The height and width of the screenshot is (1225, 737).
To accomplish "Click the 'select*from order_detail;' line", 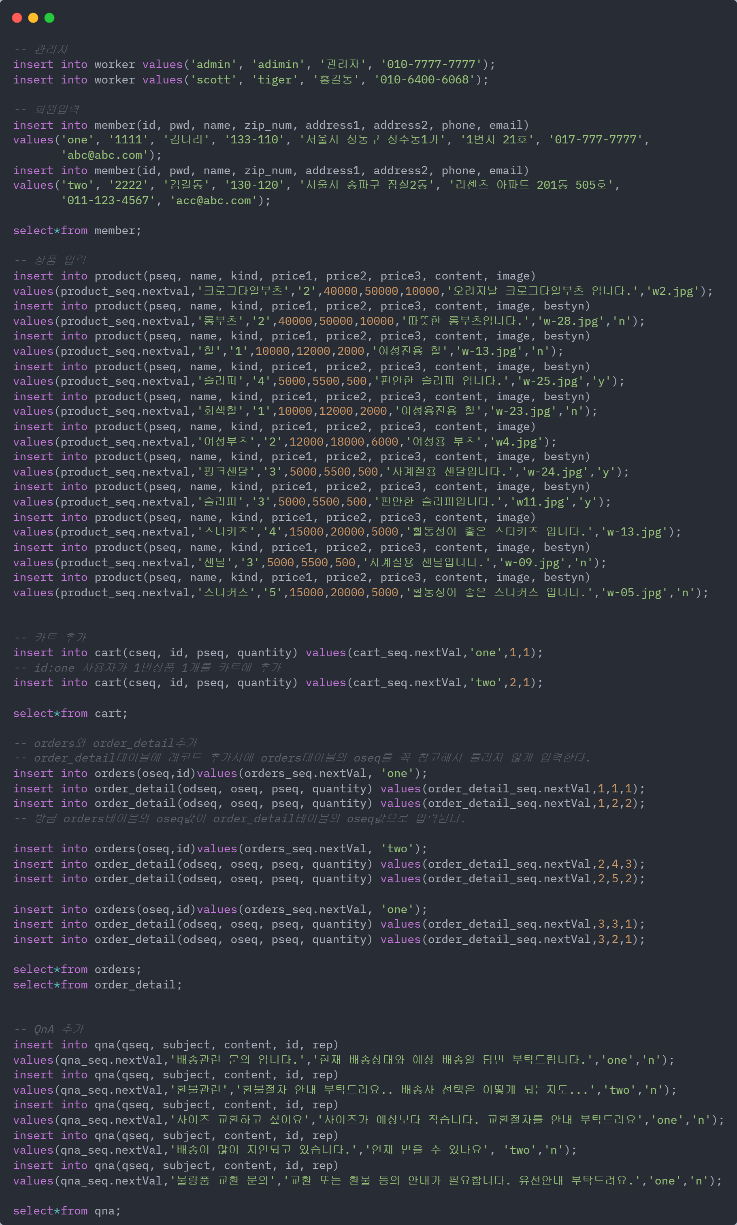I will [x=98, y=984].
